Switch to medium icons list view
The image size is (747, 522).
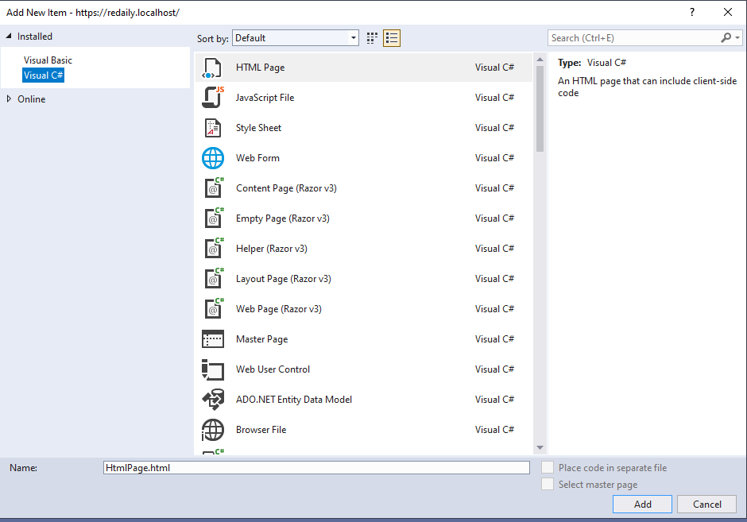(391, 38)
